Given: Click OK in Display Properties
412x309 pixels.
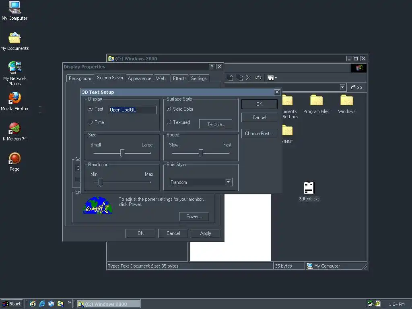Looking at the screenshot, I should pyautogui.click(x=140, y=233).
